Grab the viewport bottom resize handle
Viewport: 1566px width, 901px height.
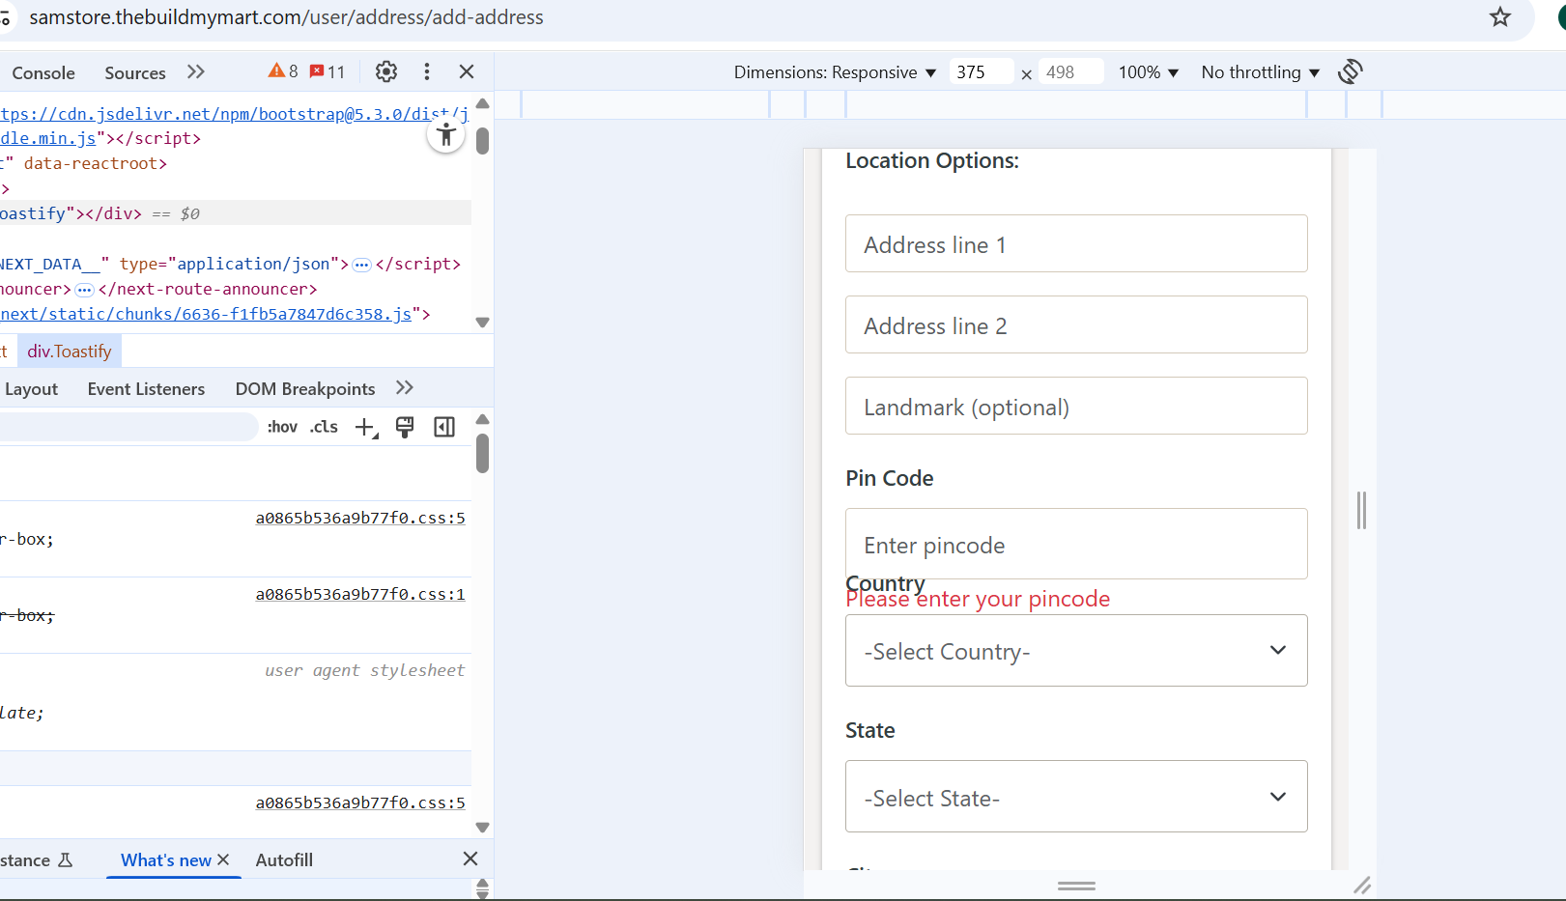1076,886
